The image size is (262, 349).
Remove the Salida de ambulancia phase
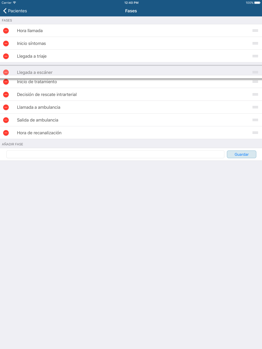[x=6, y=120]
